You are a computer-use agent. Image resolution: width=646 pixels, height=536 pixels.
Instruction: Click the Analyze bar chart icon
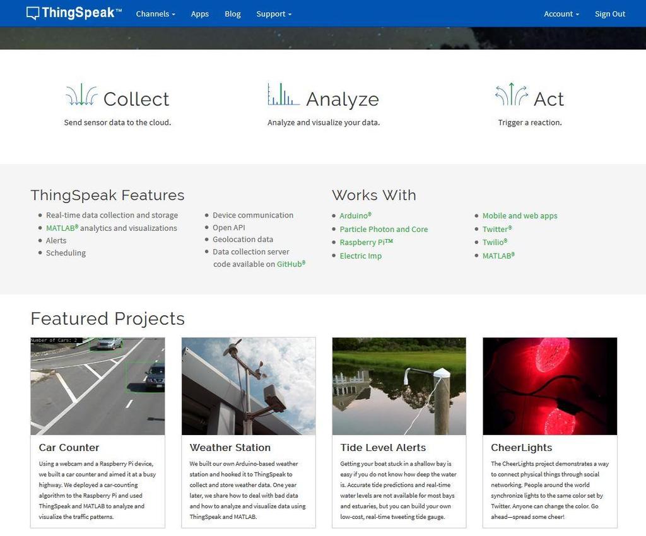tap(283, 94)
